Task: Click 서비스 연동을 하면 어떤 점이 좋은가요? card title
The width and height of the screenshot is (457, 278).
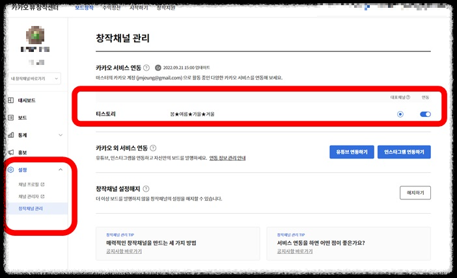Action: pyautogui.click(x=321, y=243)
